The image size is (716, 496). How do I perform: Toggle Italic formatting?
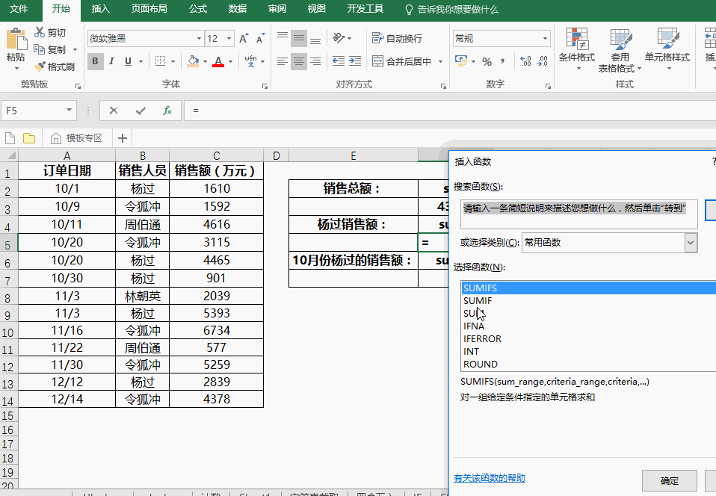pyautogui.click(x=112, y=61)
